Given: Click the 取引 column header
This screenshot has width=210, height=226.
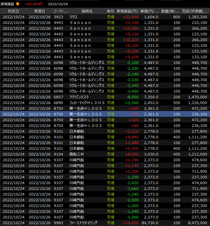Looking at the screenshot, I should click(x=110, y=11).
